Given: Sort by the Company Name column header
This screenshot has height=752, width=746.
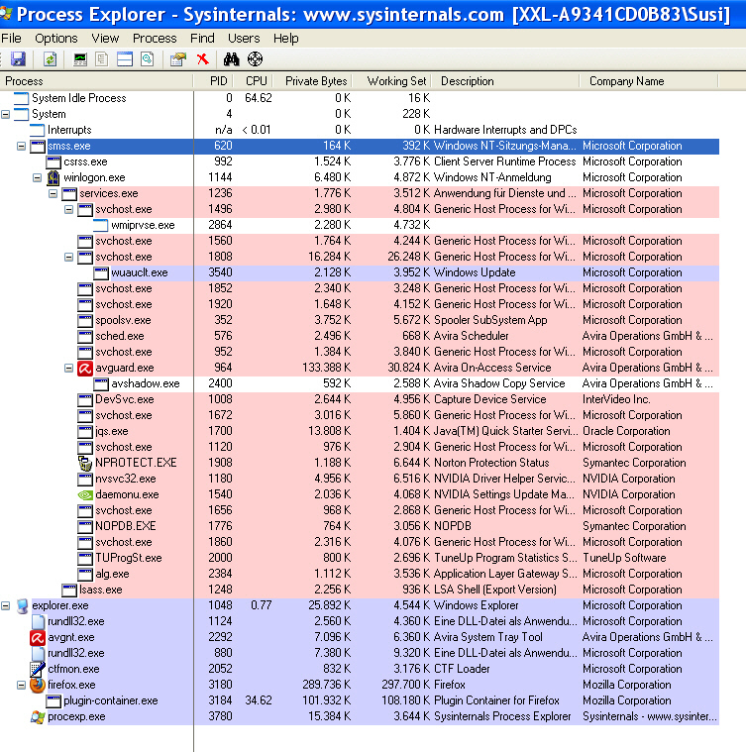Looking at the screenshot, I should click(x=649, y=81).
